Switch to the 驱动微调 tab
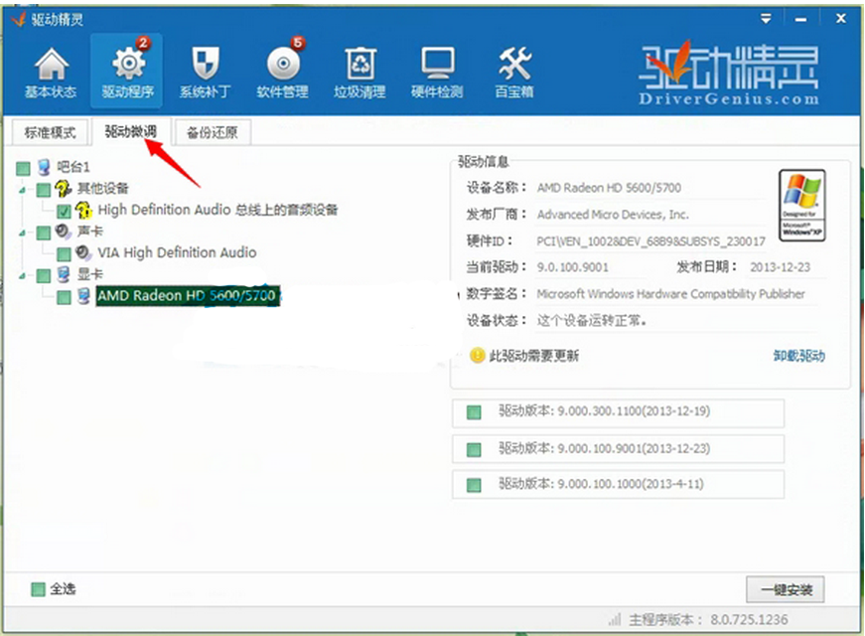Image resolution: width=865 pixels, height=636 pixels. [131, 131]
